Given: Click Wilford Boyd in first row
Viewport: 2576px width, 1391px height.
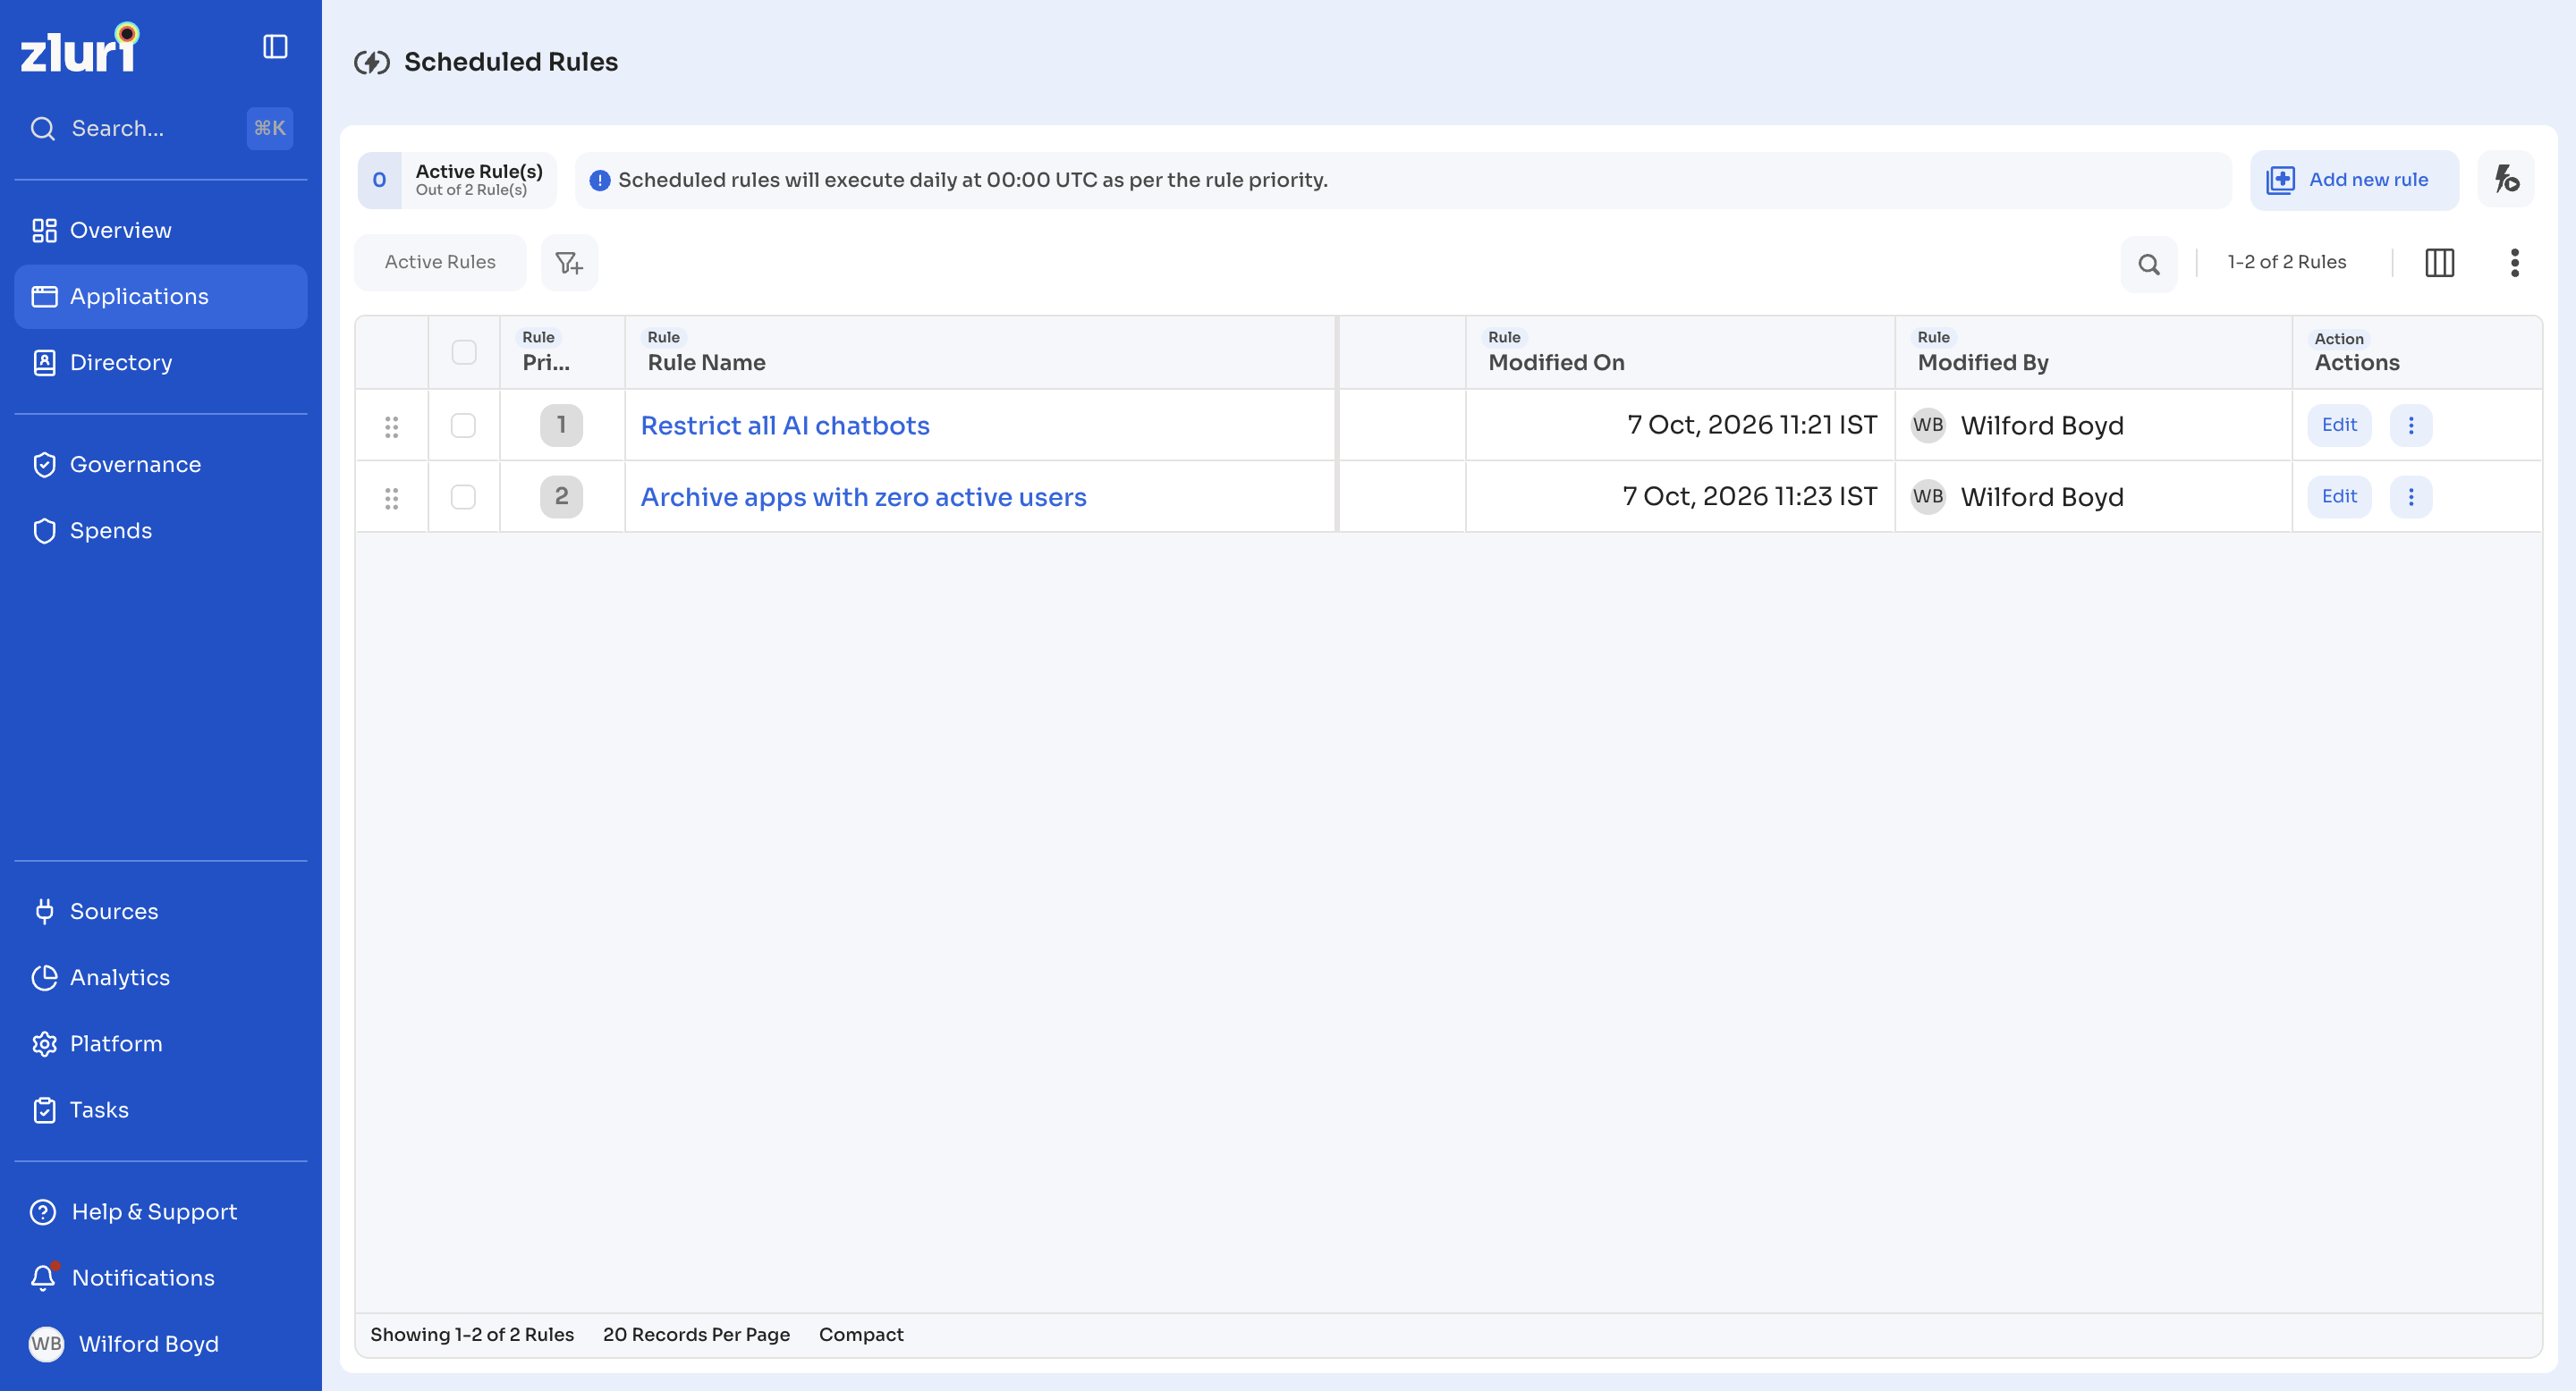Looking at the screenshot, I should (x=2042, y=426).
